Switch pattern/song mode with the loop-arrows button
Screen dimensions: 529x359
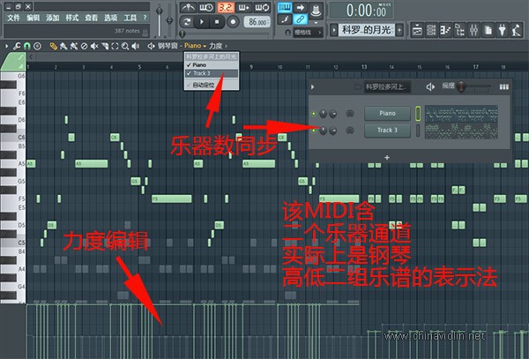click(x=187, y=22)
